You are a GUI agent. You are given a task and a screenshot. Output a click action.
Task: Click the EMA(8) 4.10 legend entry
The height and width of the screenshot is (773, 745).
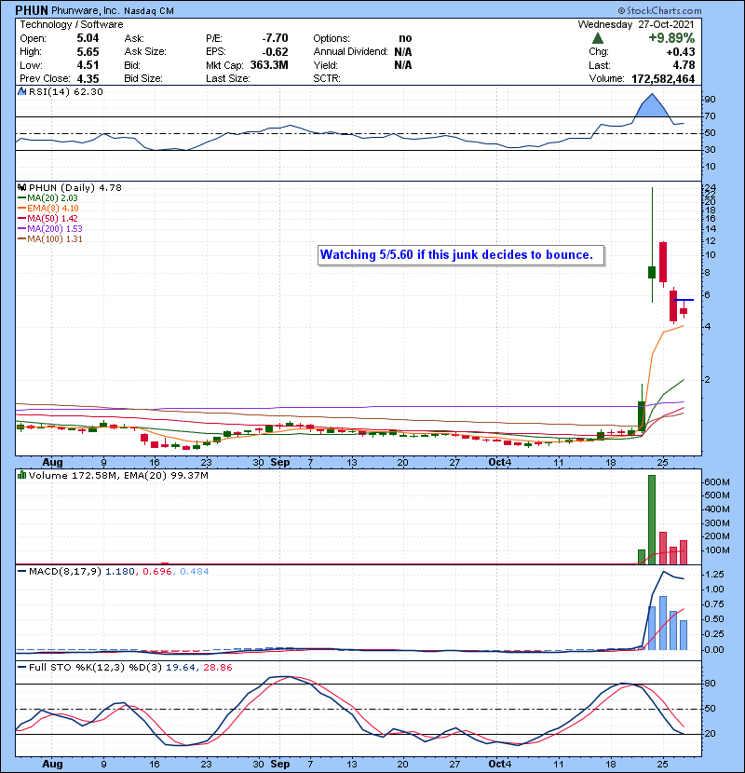(47, 209)
